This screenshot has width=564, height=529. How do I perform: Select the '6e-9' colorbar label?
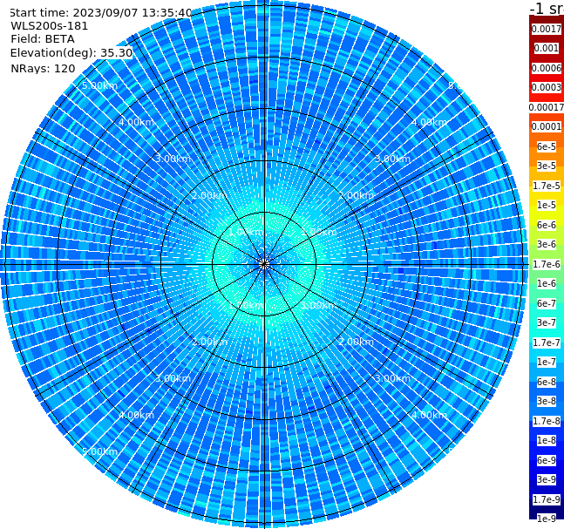click(547, 460)
